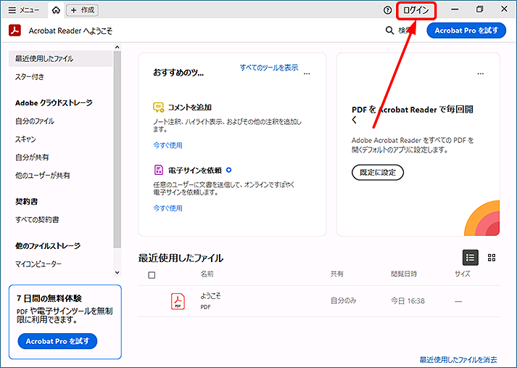
Task: Click the 名前 column header
Action: point(207,274)
